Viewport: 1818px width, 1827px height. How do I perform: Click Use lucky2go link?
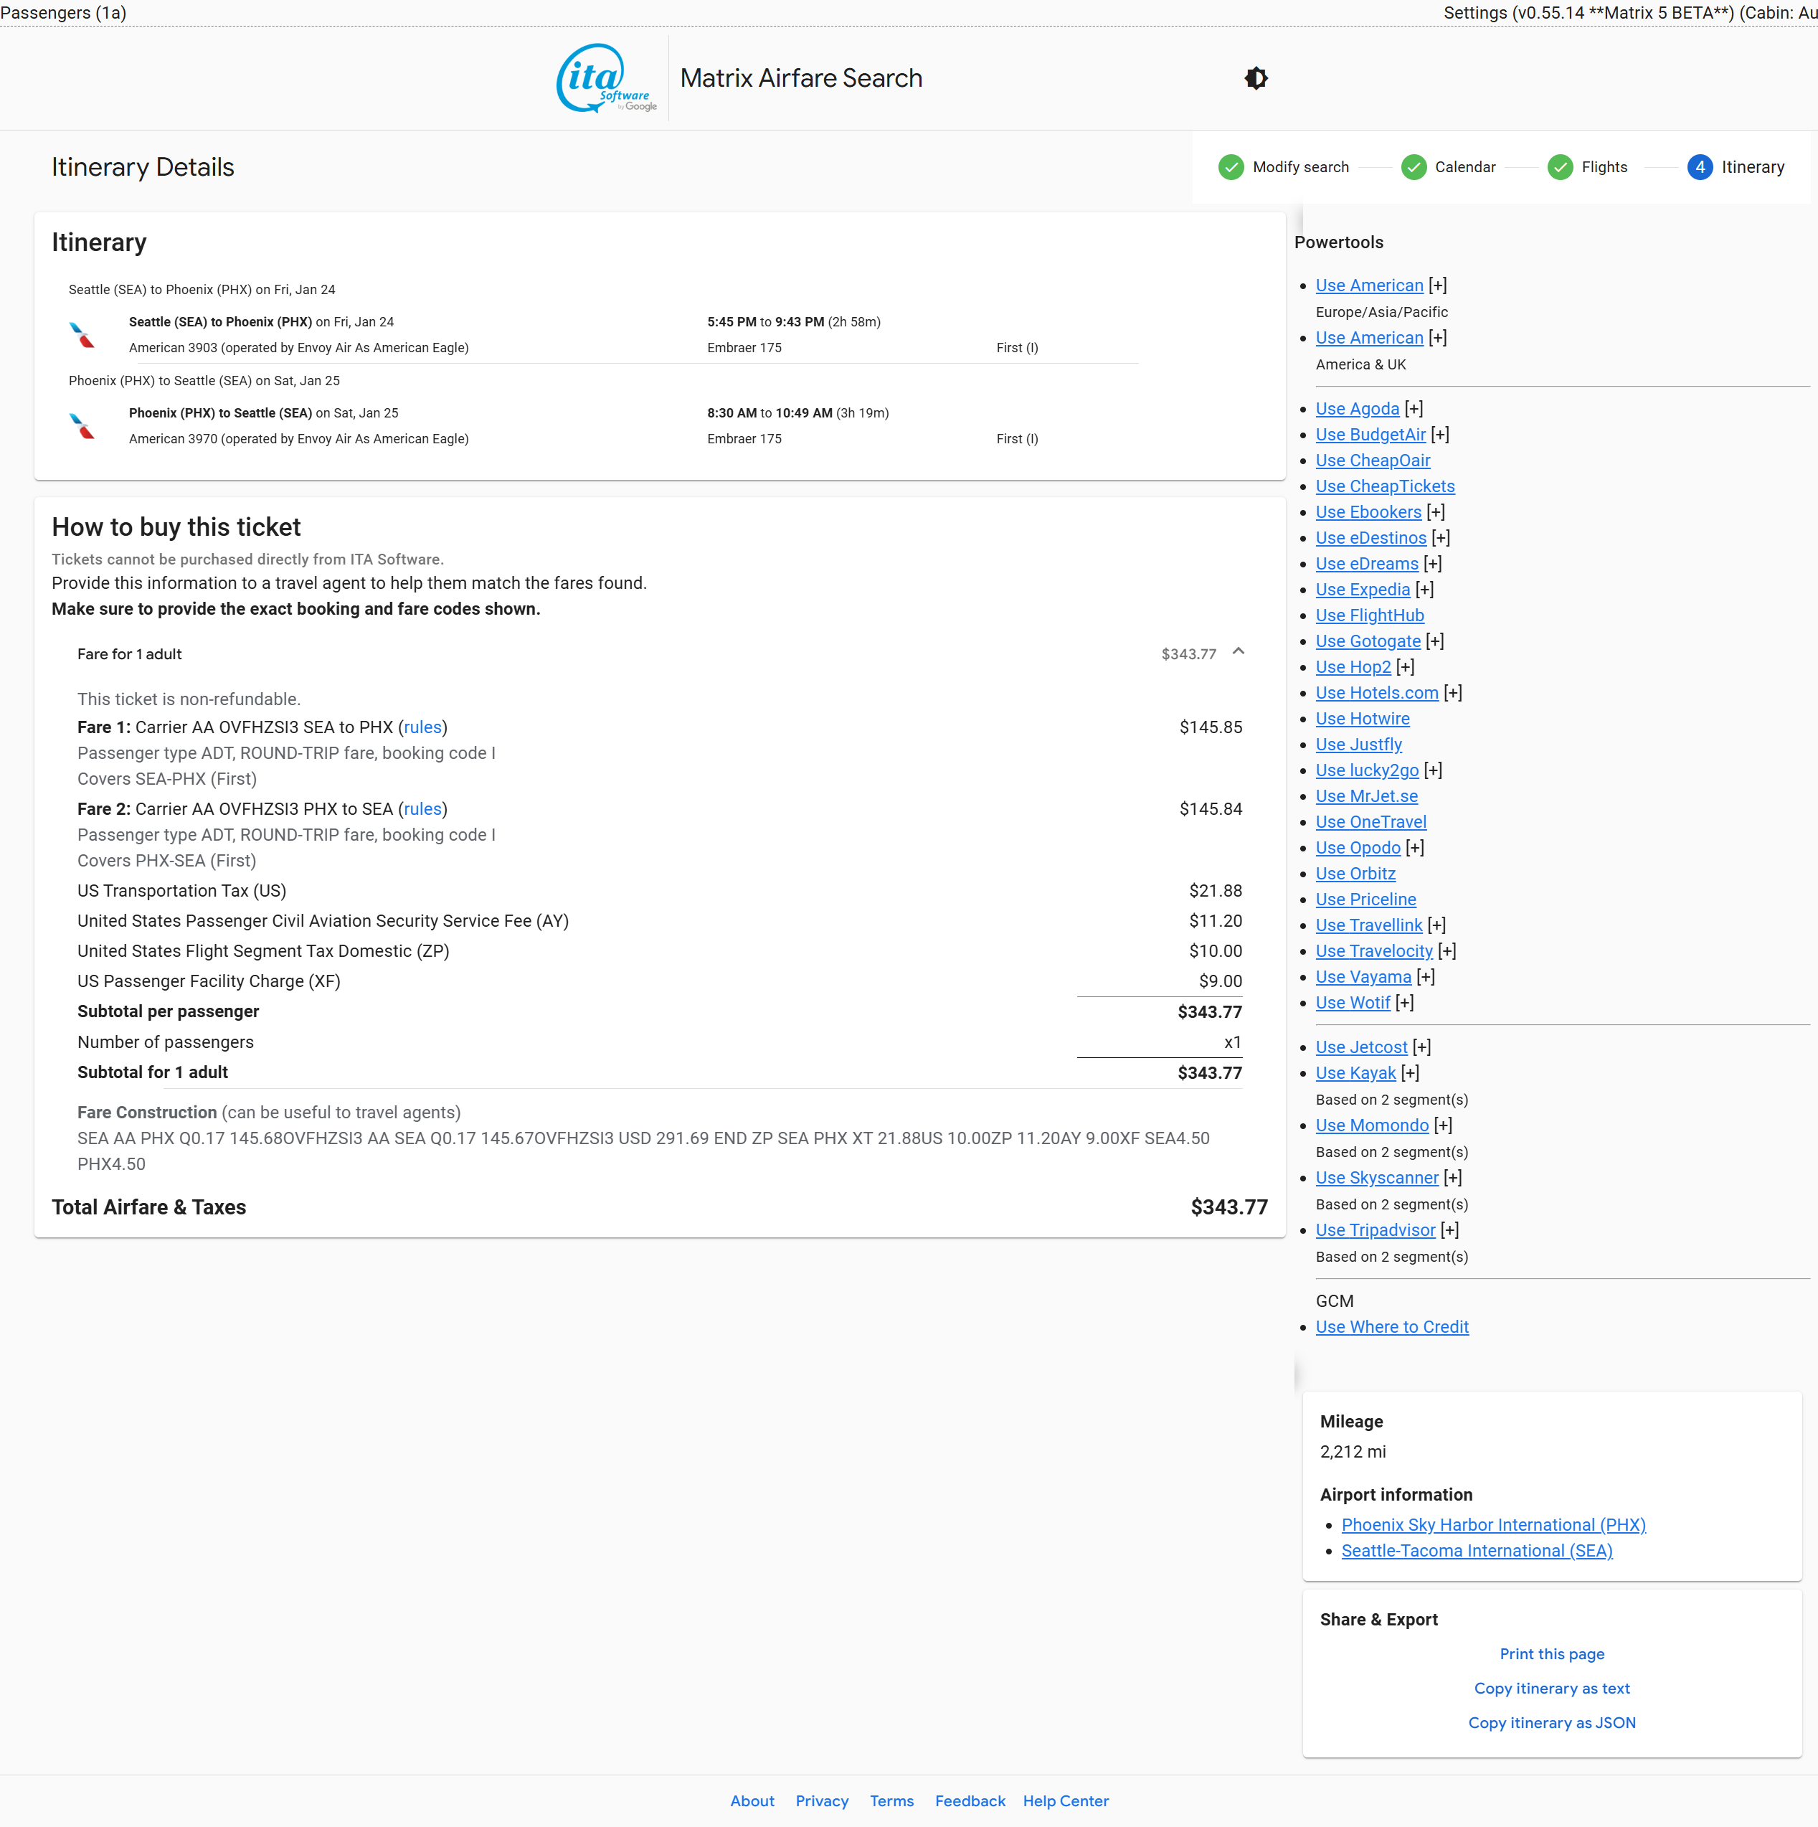pyautogui.click(x=1367, y=770)
